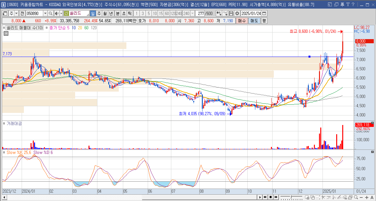Click the rewind playback button
Image resolution: width=376 pixels, height=201 pixels.
coord(265,197)
